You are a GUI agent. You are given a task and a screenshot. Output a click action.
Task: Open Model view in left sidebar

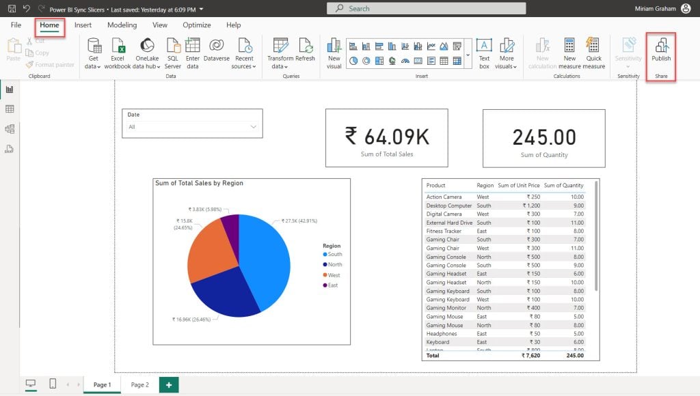pos(10,129)
